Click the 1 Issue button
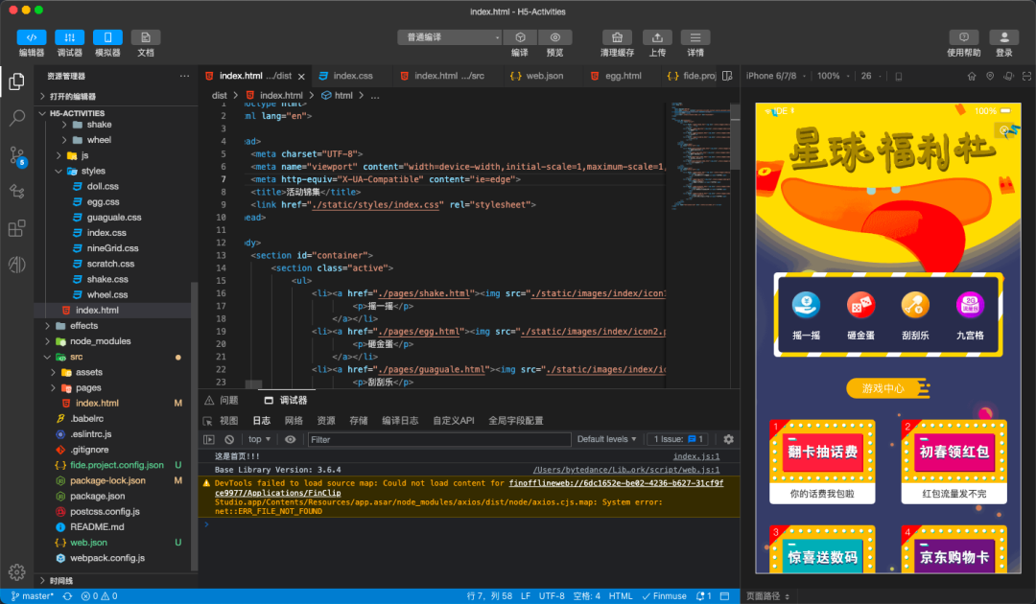 (x=678, y=439)
